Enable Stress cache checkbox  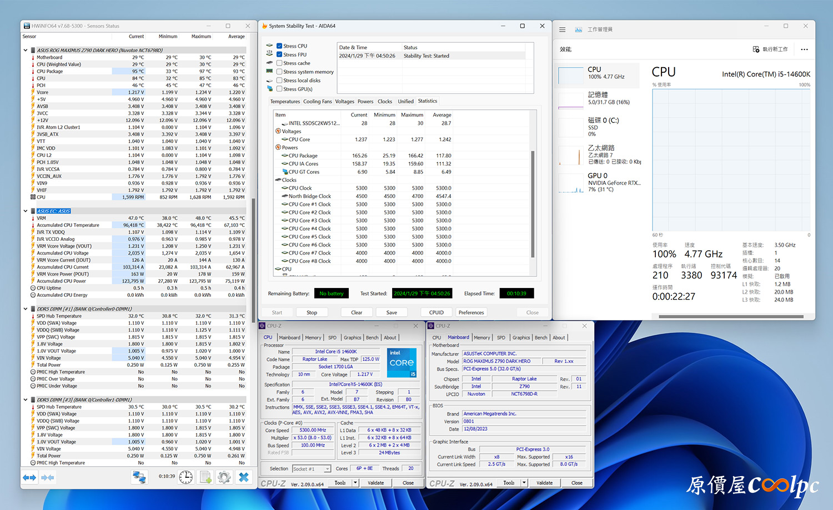click(279, 63)
